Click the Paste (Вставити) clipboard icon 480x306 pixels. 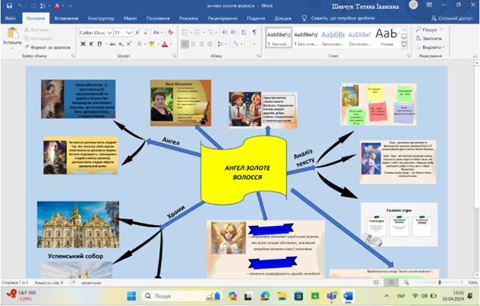coord(12,34)
